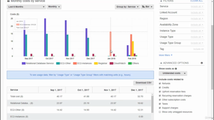Click CLEAR ALL filters link

[x=196, y=1]
